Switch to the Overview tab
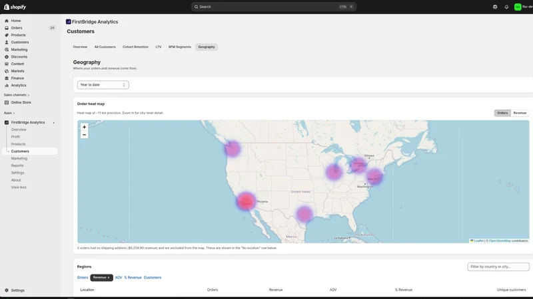The image size is (533, 299). [x=80, y=47]
